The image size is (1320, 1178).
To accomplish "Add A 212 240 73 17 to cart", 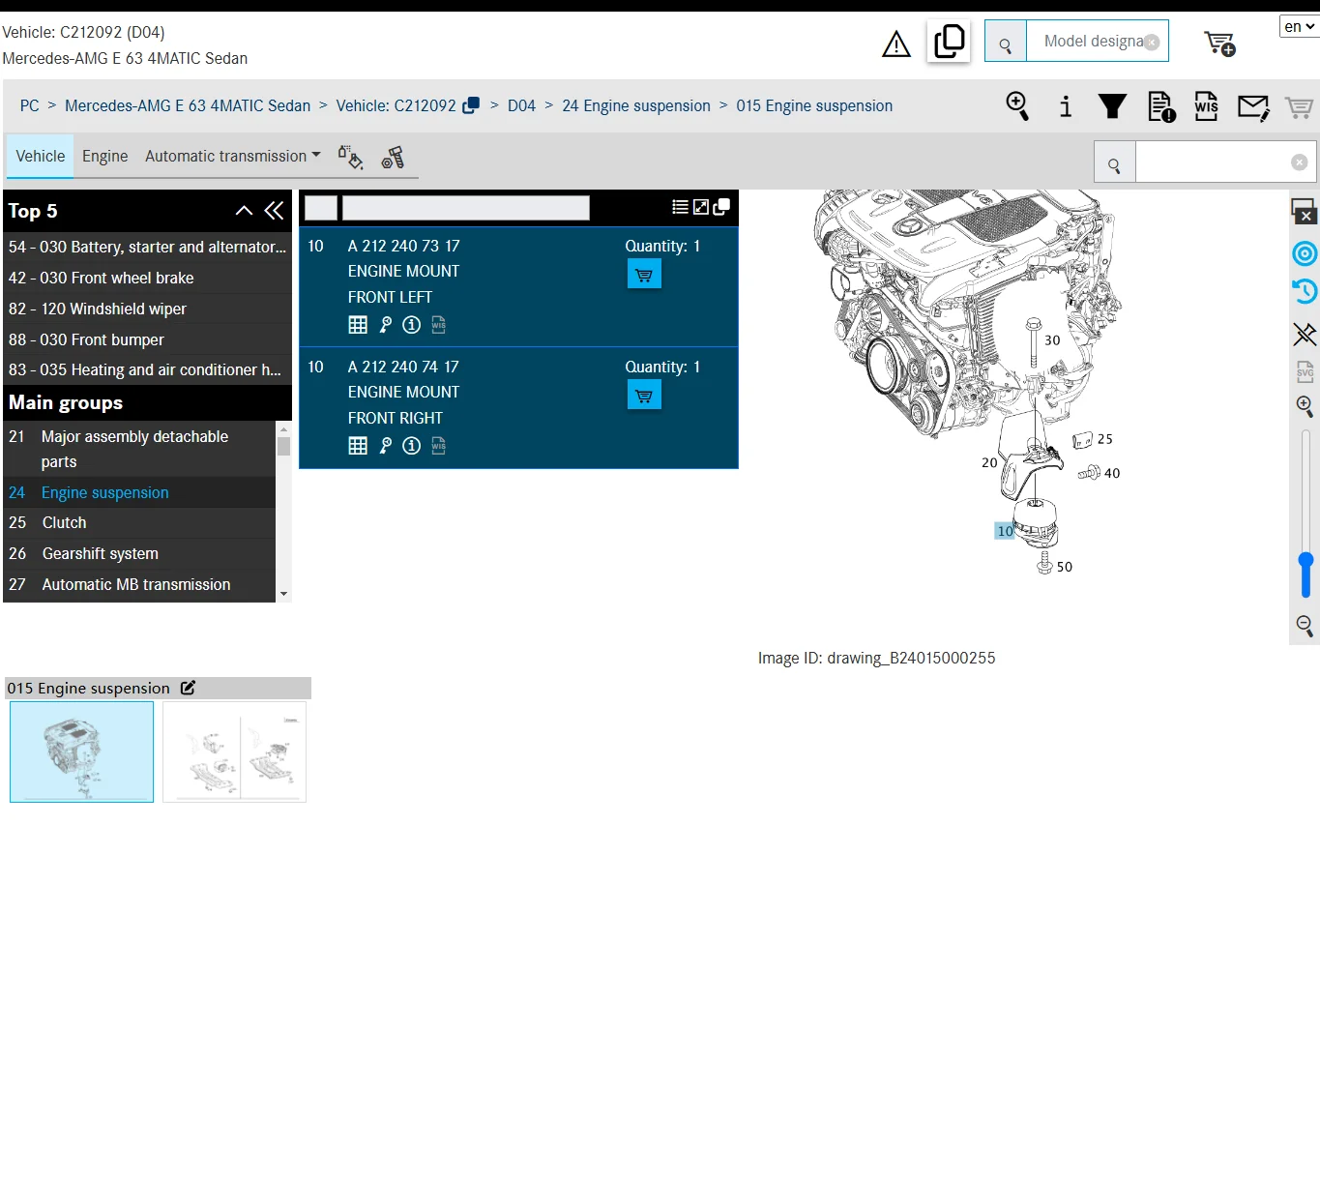I will [x=644, y=275].
